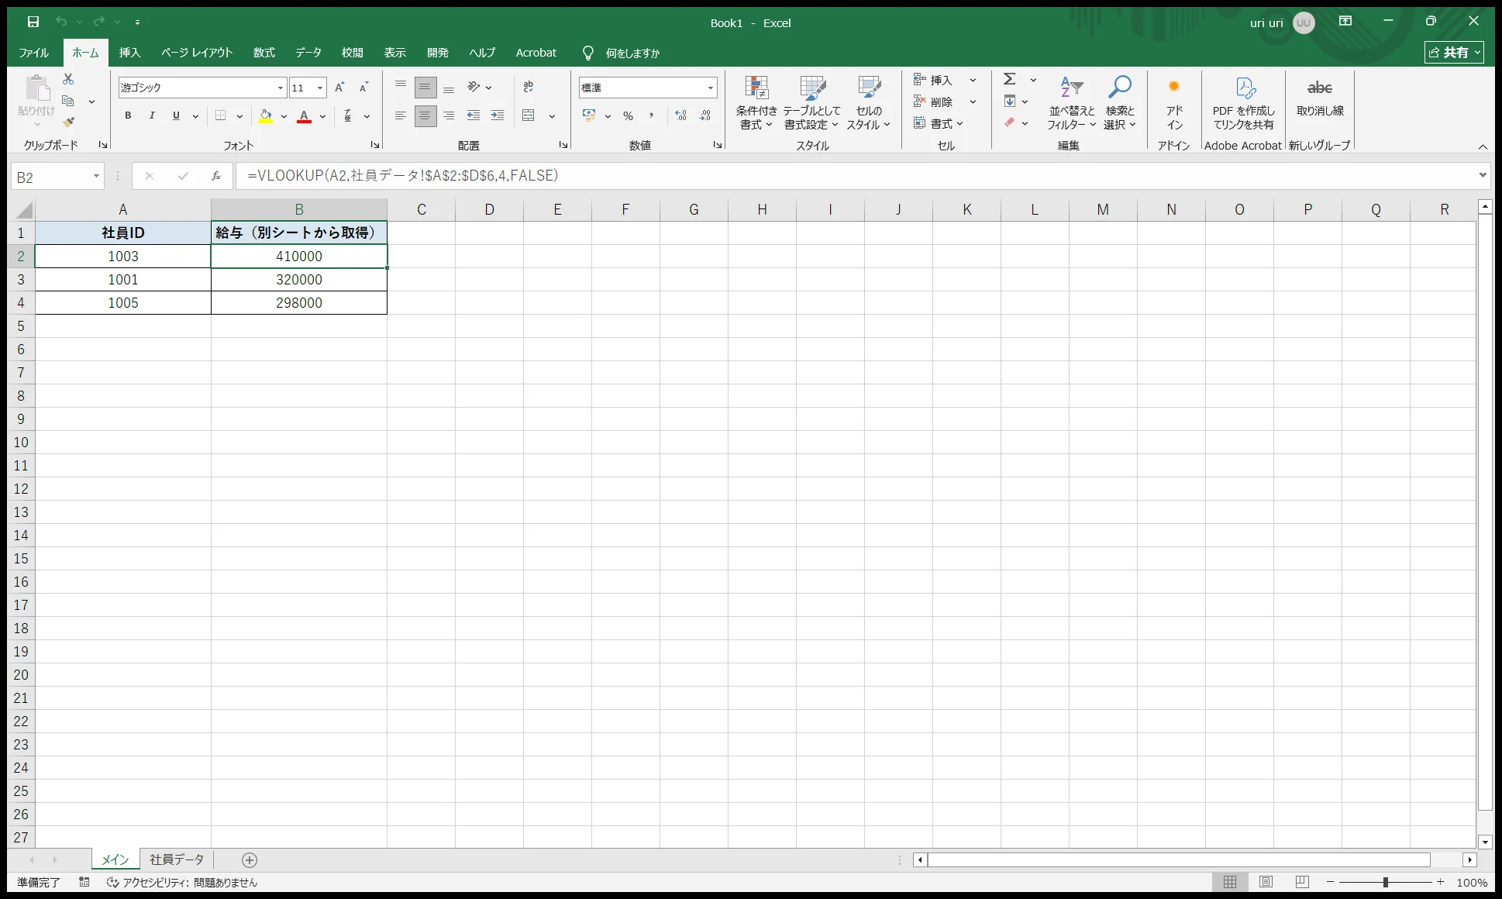Open the font size dropdown
Screen dimensions: 1502x899
click(x=320, y=88)
